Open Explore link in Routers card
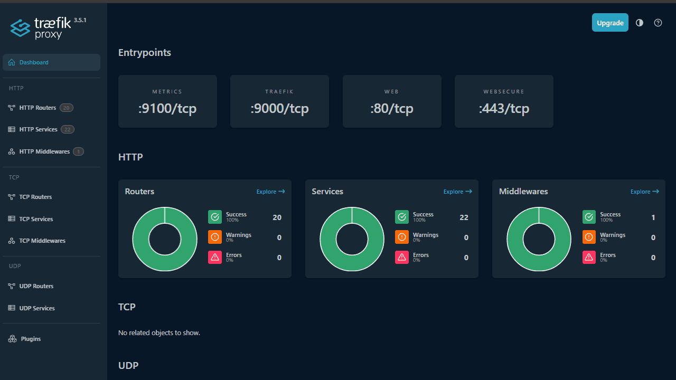This screenshot has height=380, width=676. click(270, 192)
